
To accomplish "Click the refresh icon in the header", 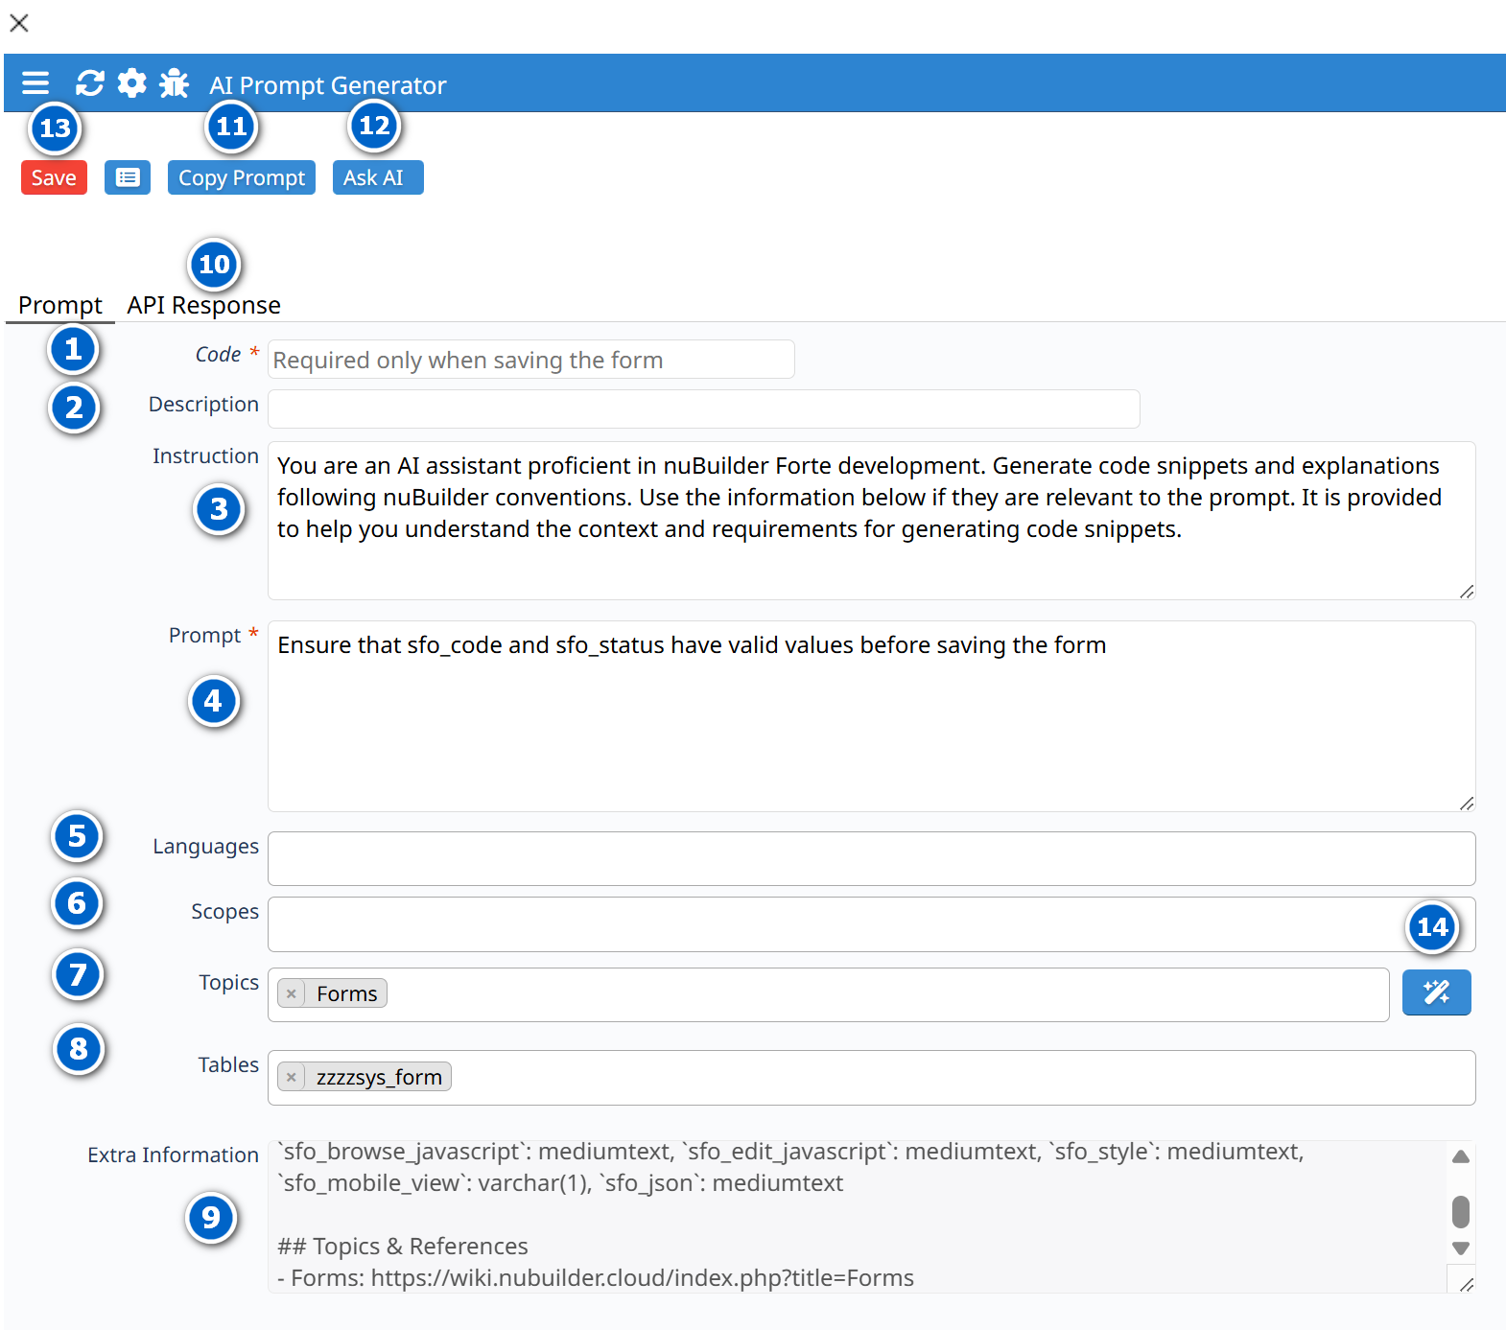I will pyautogui.click(x=90, y=83).
